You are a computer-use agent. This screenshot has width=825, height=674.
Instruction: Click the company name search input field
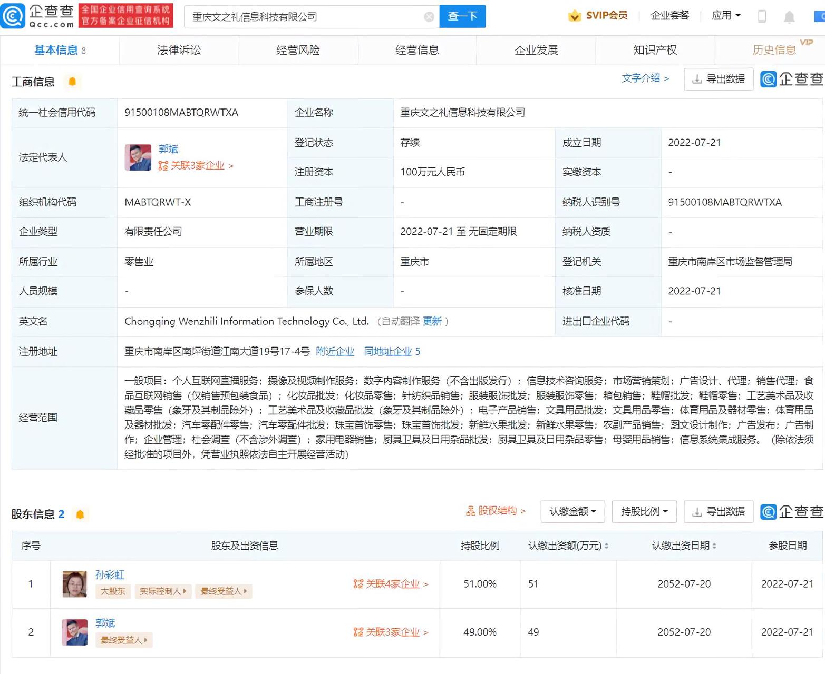[306, 17]
